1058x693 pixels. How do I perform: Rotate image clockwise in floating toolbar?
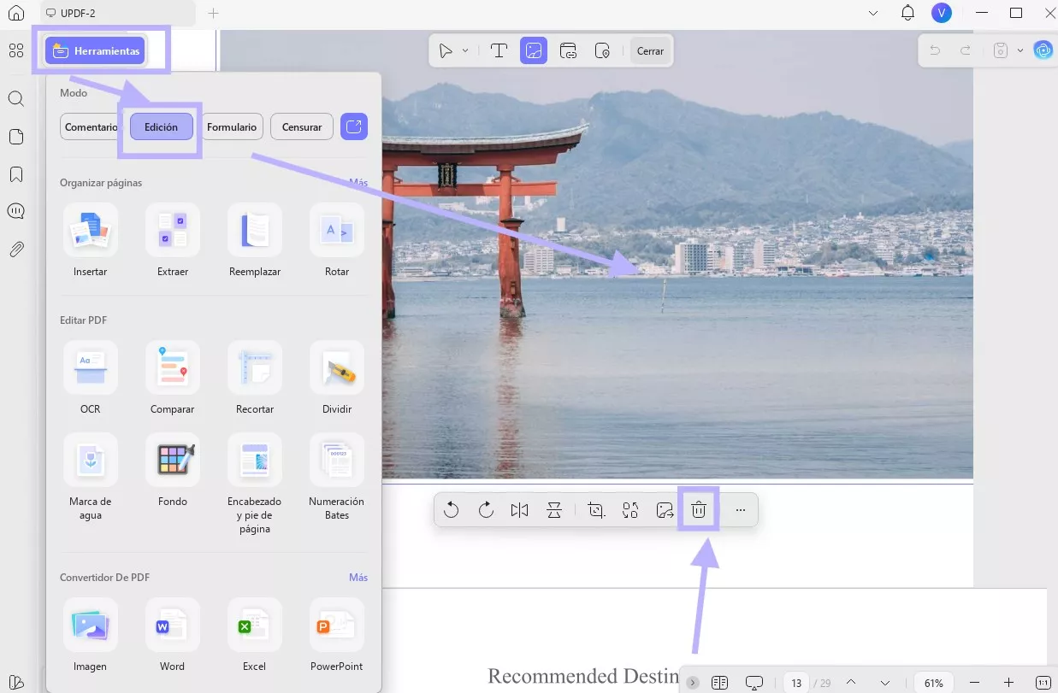(x=486, y=510)
